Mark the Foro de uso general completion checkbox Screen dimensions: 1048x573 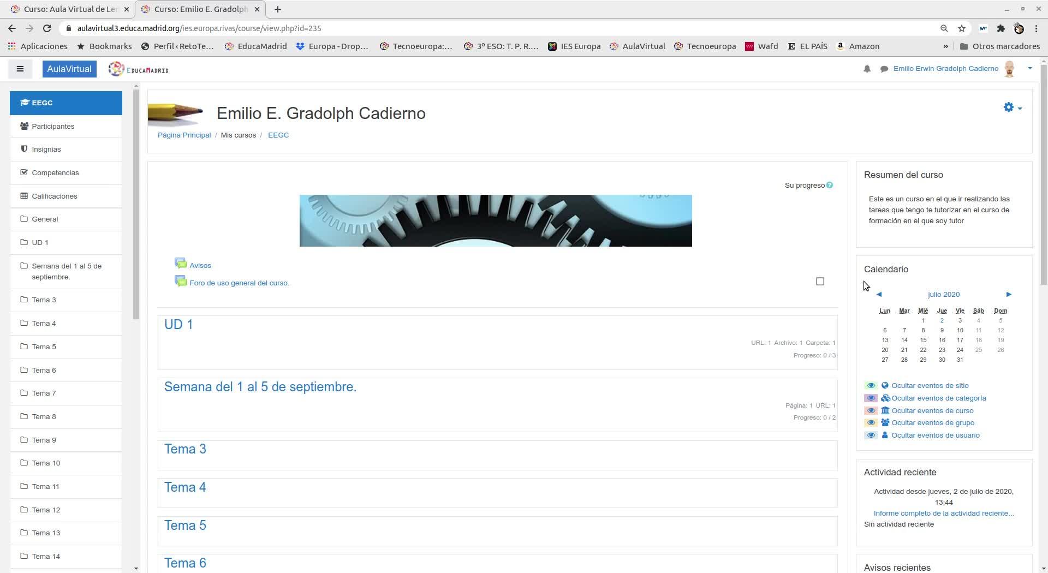(x=820, y=282)
